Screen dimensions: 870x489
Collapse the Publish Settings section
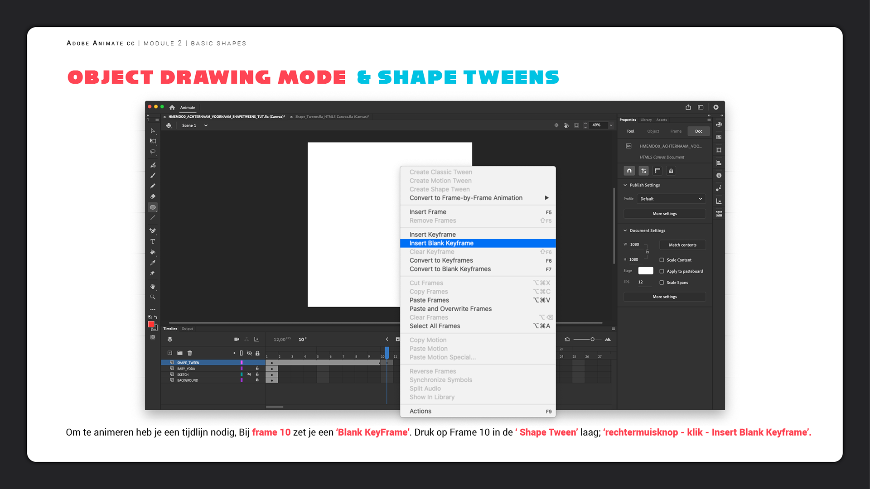click(625, 185)
